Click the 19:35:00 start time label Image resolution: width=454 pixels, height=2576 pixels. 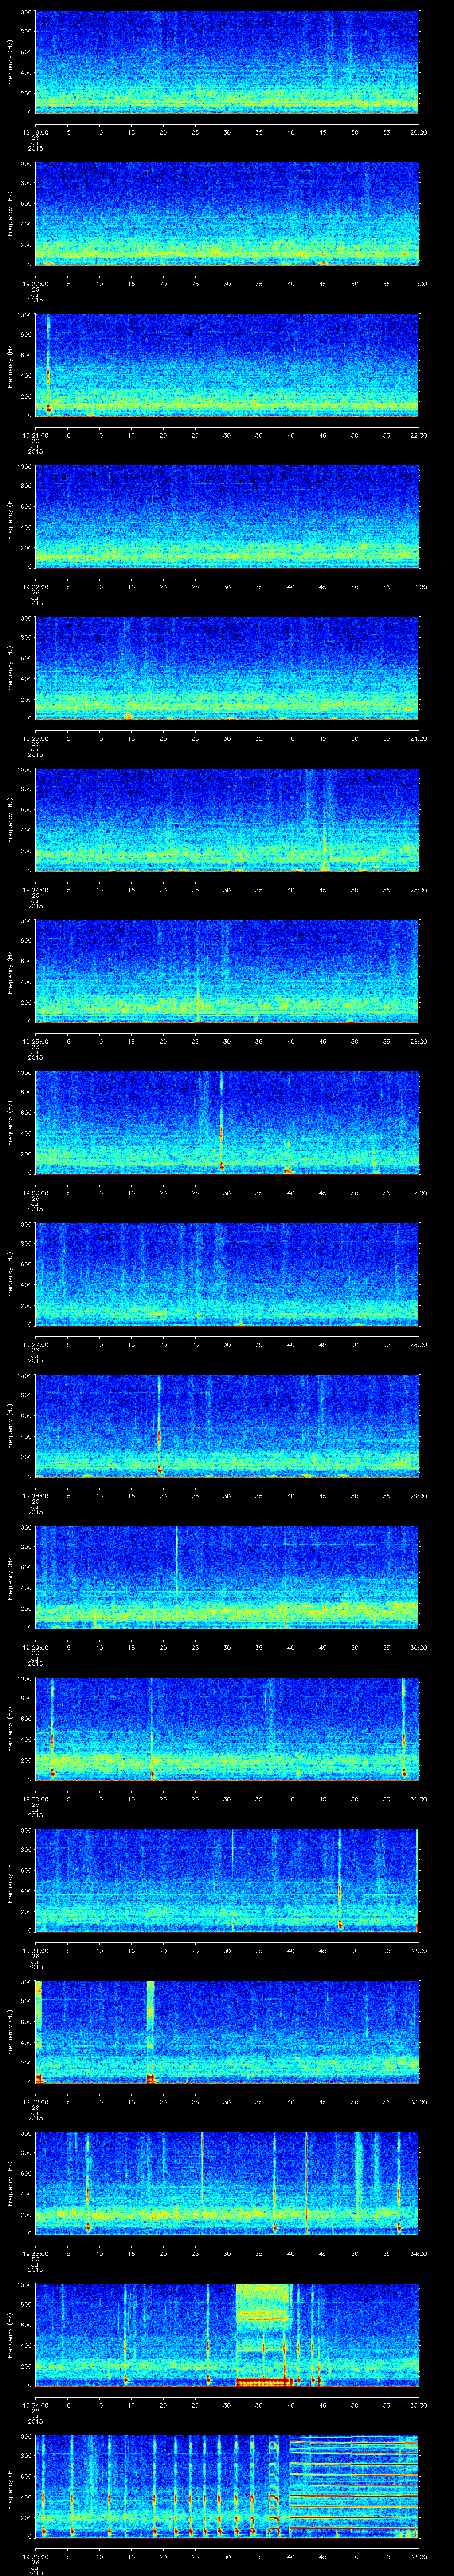coord(35,2556)
